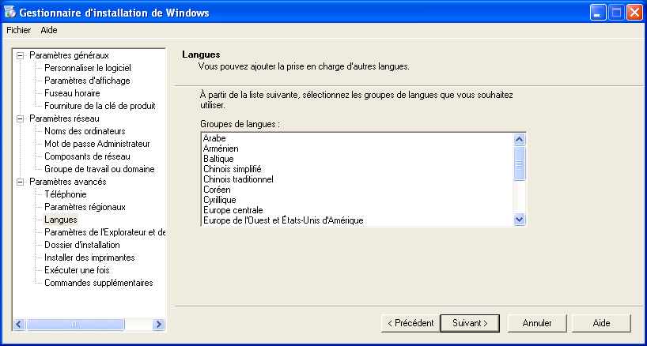Collapse the Paramètres généraux tree node
This screenshot has height=346, width=647.
(x=20, y=55)
